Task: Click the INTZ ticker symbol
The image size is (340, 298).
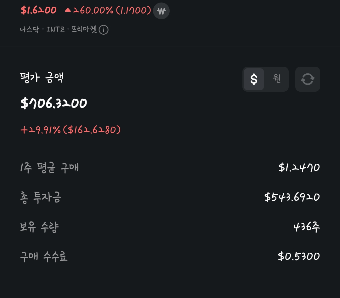Action: (x=55, y=30)
